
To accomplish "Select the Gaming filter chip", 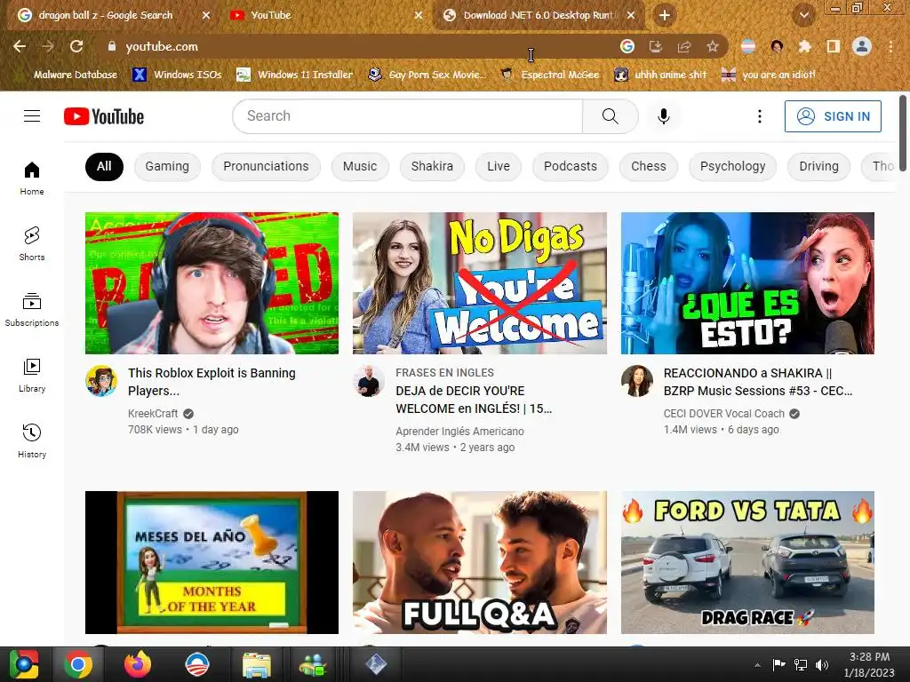I will 167,166.
